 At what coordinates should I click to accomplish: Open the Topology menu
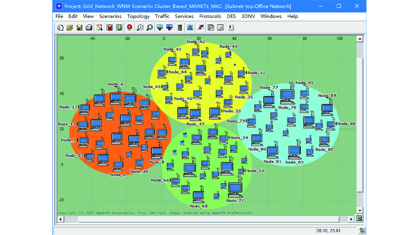pyautogui.click(x=138, y=16)
